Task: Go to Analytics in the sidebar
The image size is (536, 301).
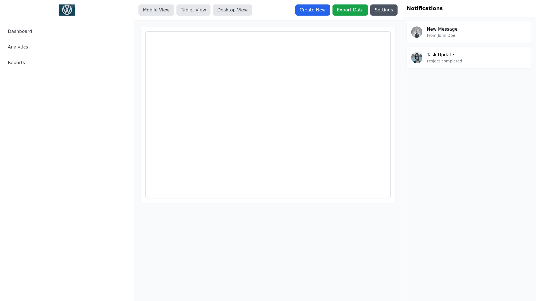Action: click(x=18, y=47)
